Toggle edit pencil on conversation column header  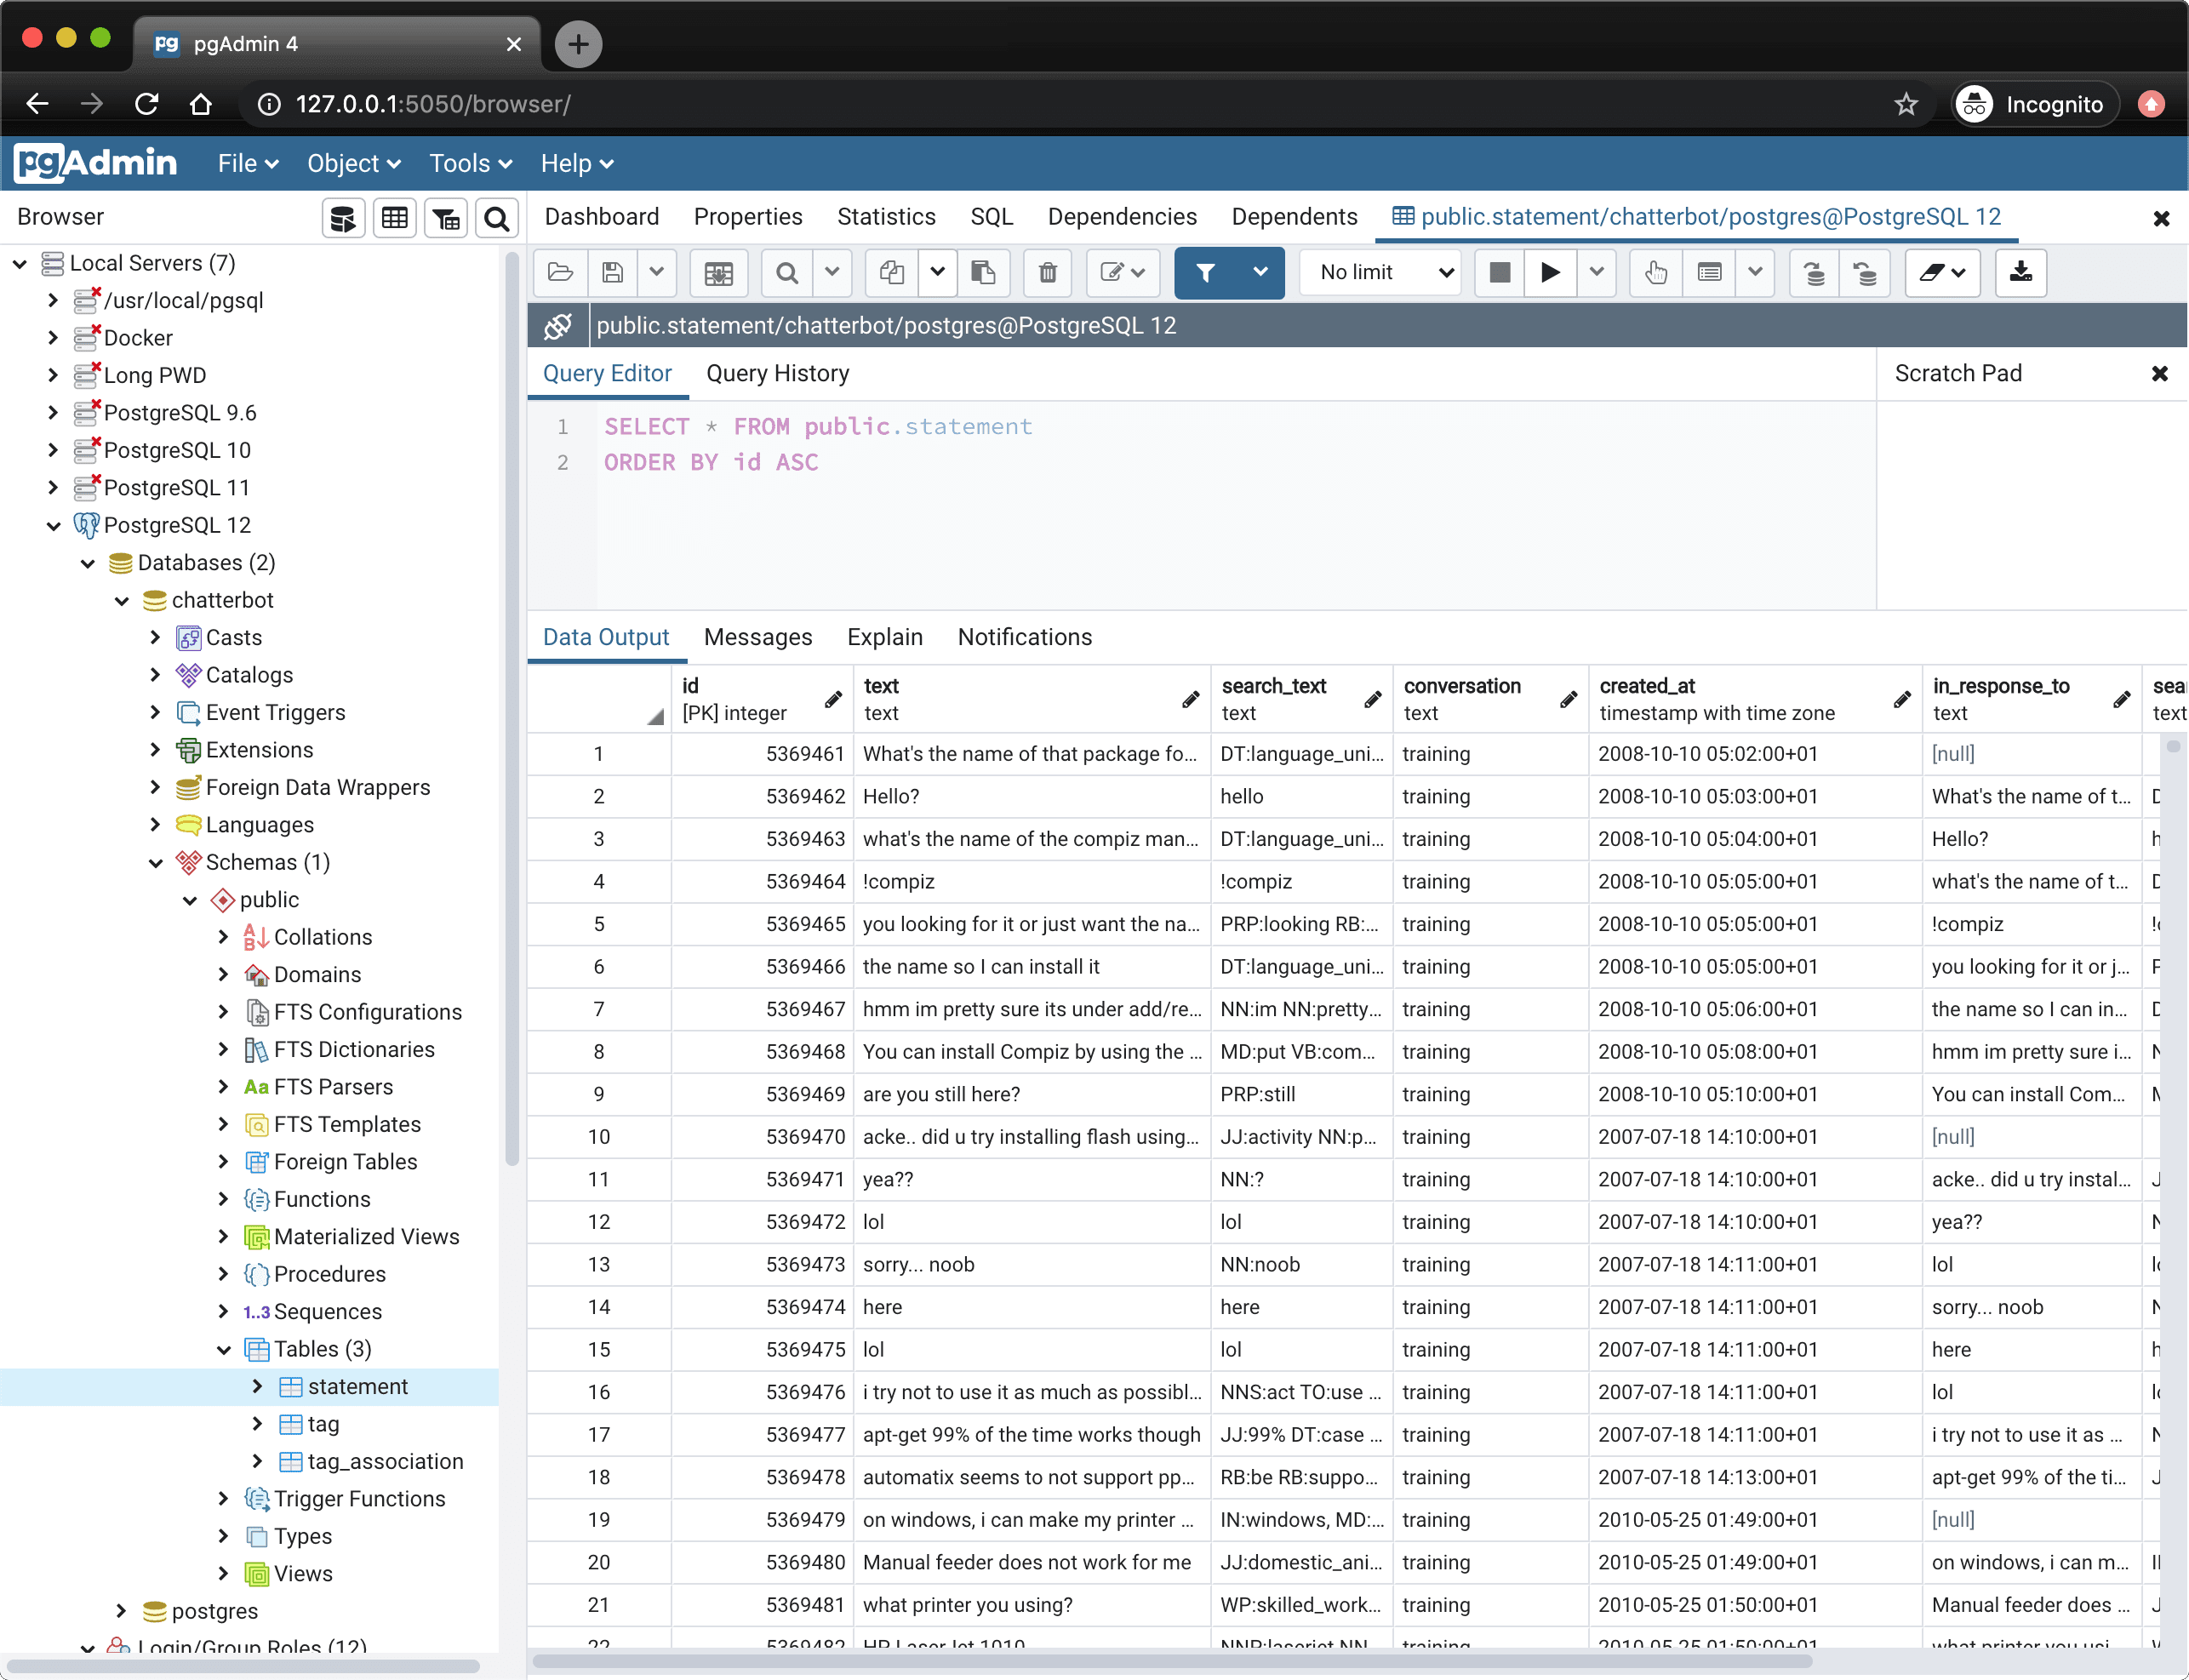[1568, 699]
